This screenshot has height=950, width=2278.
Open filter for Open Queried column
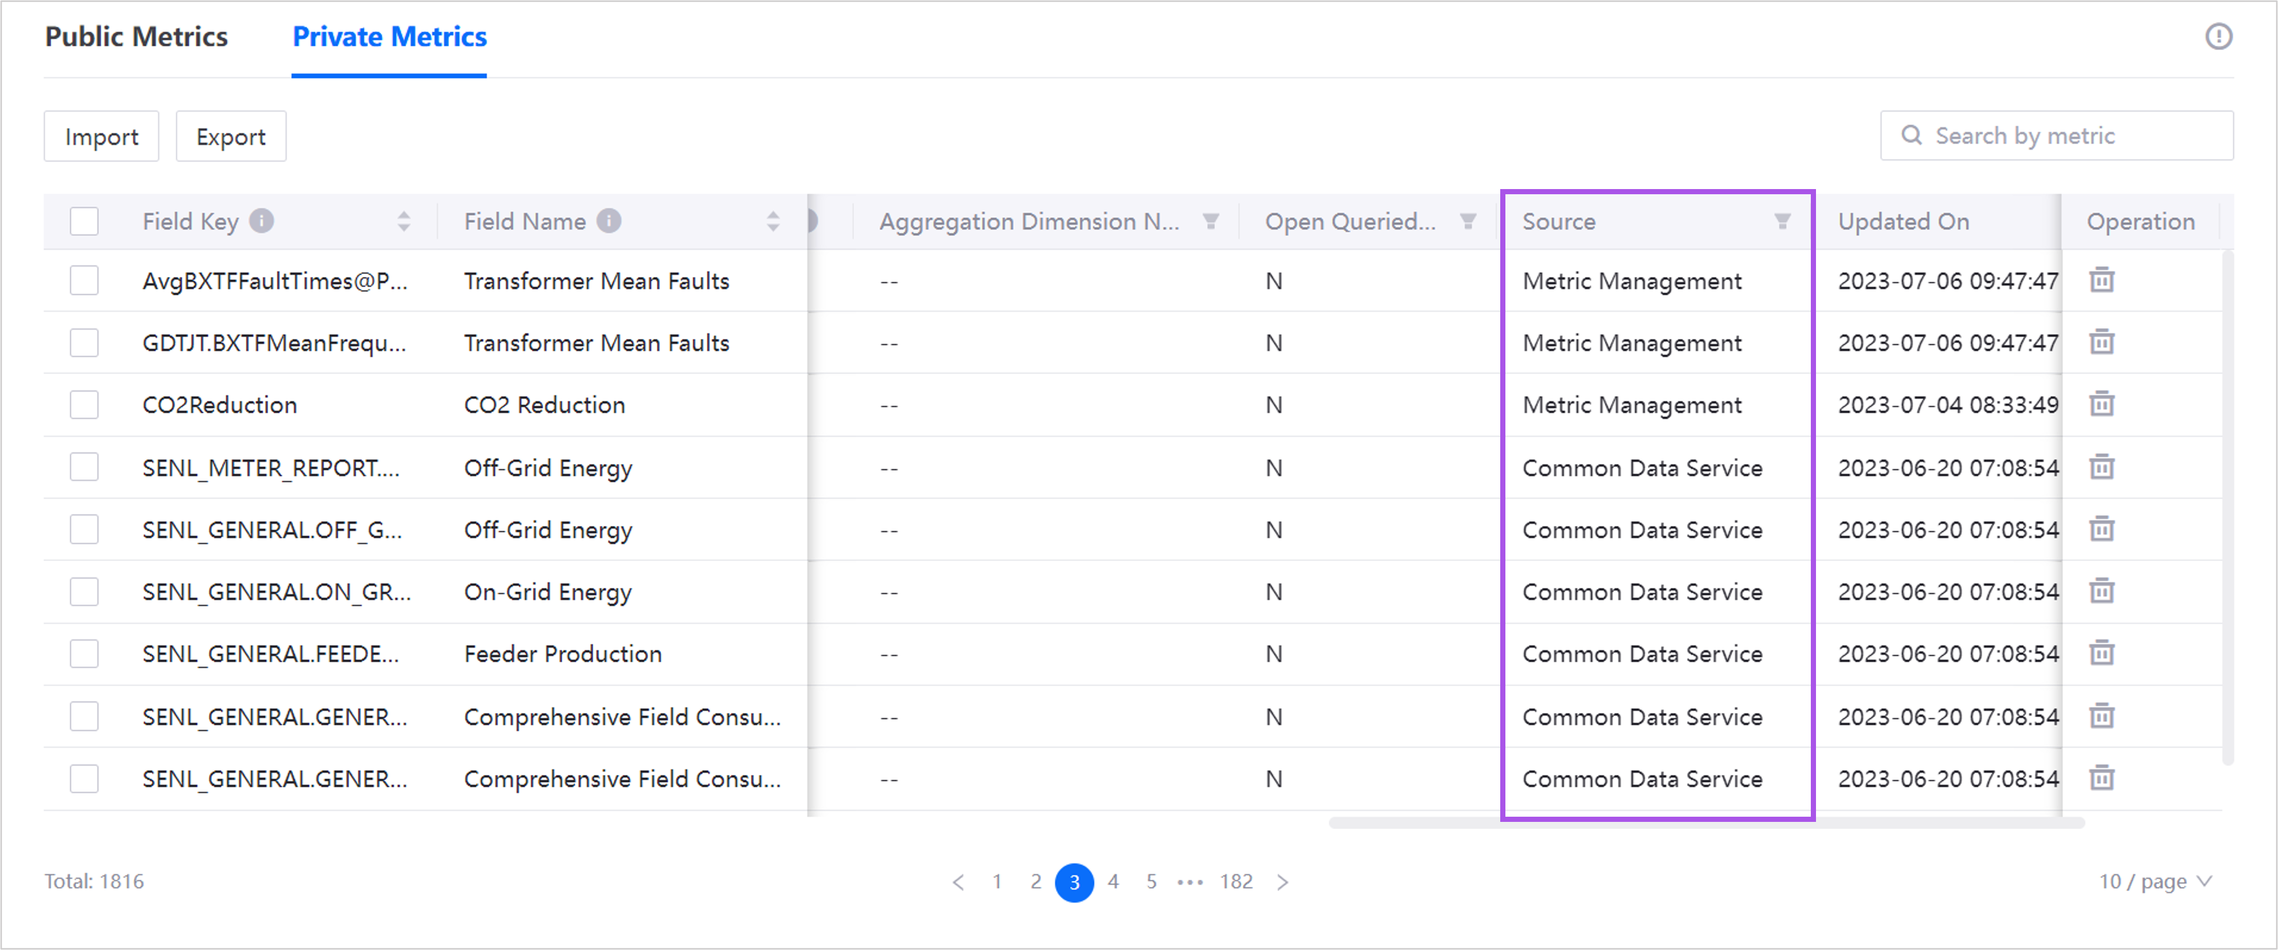[1467, 221]
